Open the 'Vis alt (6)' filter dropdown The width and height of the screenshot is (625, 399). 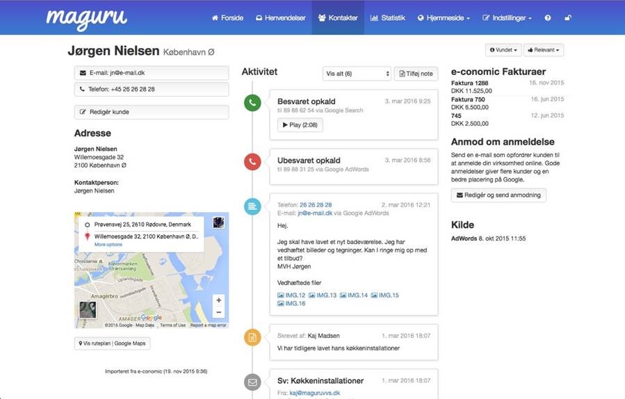(357, 74)
